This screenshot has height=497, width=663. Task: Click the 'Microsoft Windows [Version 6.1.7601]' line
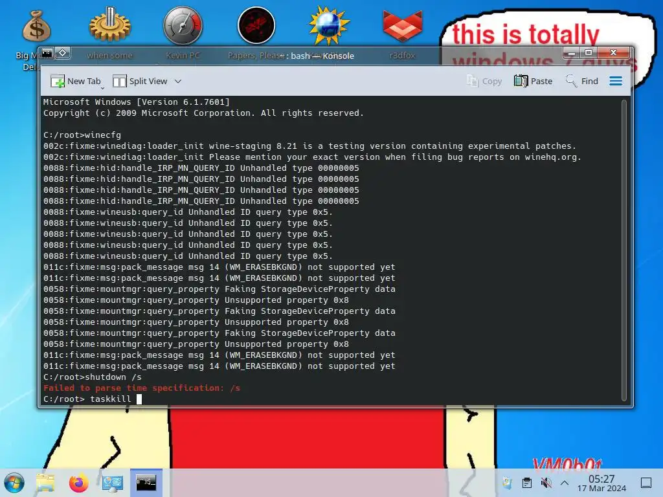(x=137, y=102)
